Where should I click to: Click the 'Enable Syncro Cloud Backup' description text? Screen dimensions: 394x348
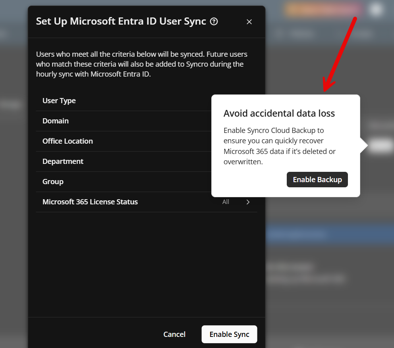[280, 146]
